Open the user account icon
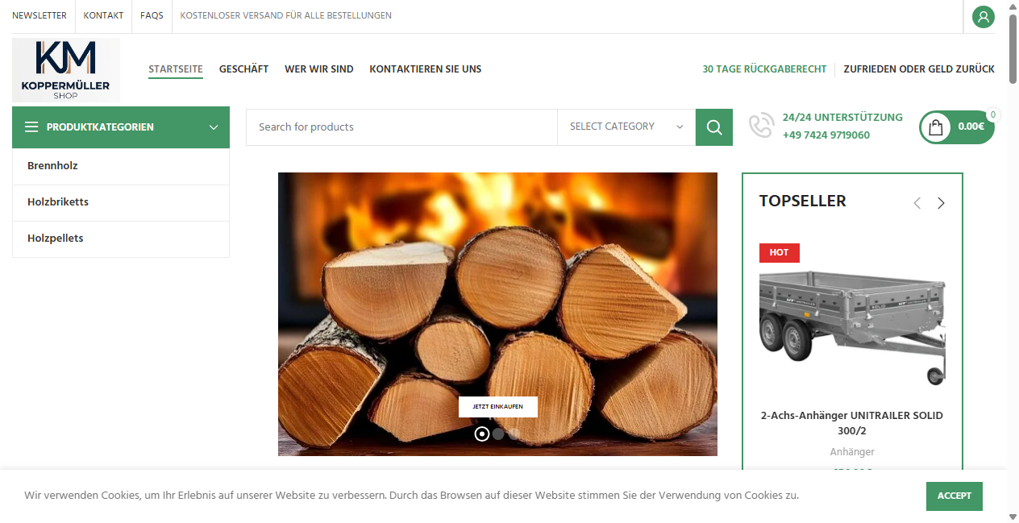The width and height of the screenshot is (1019, 523). (x=983, y=17)
